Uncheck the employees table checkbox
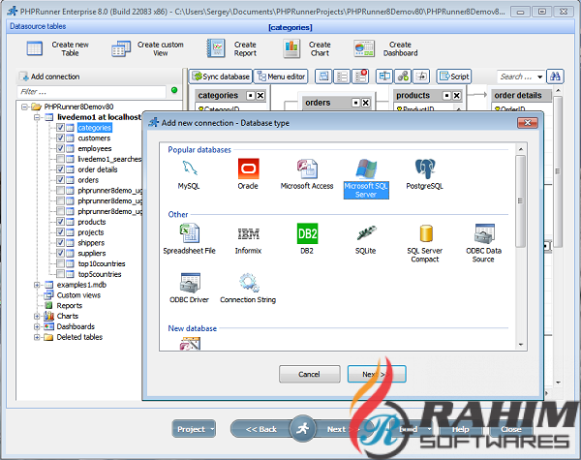The image size is (581, 460). coord(60,148)
